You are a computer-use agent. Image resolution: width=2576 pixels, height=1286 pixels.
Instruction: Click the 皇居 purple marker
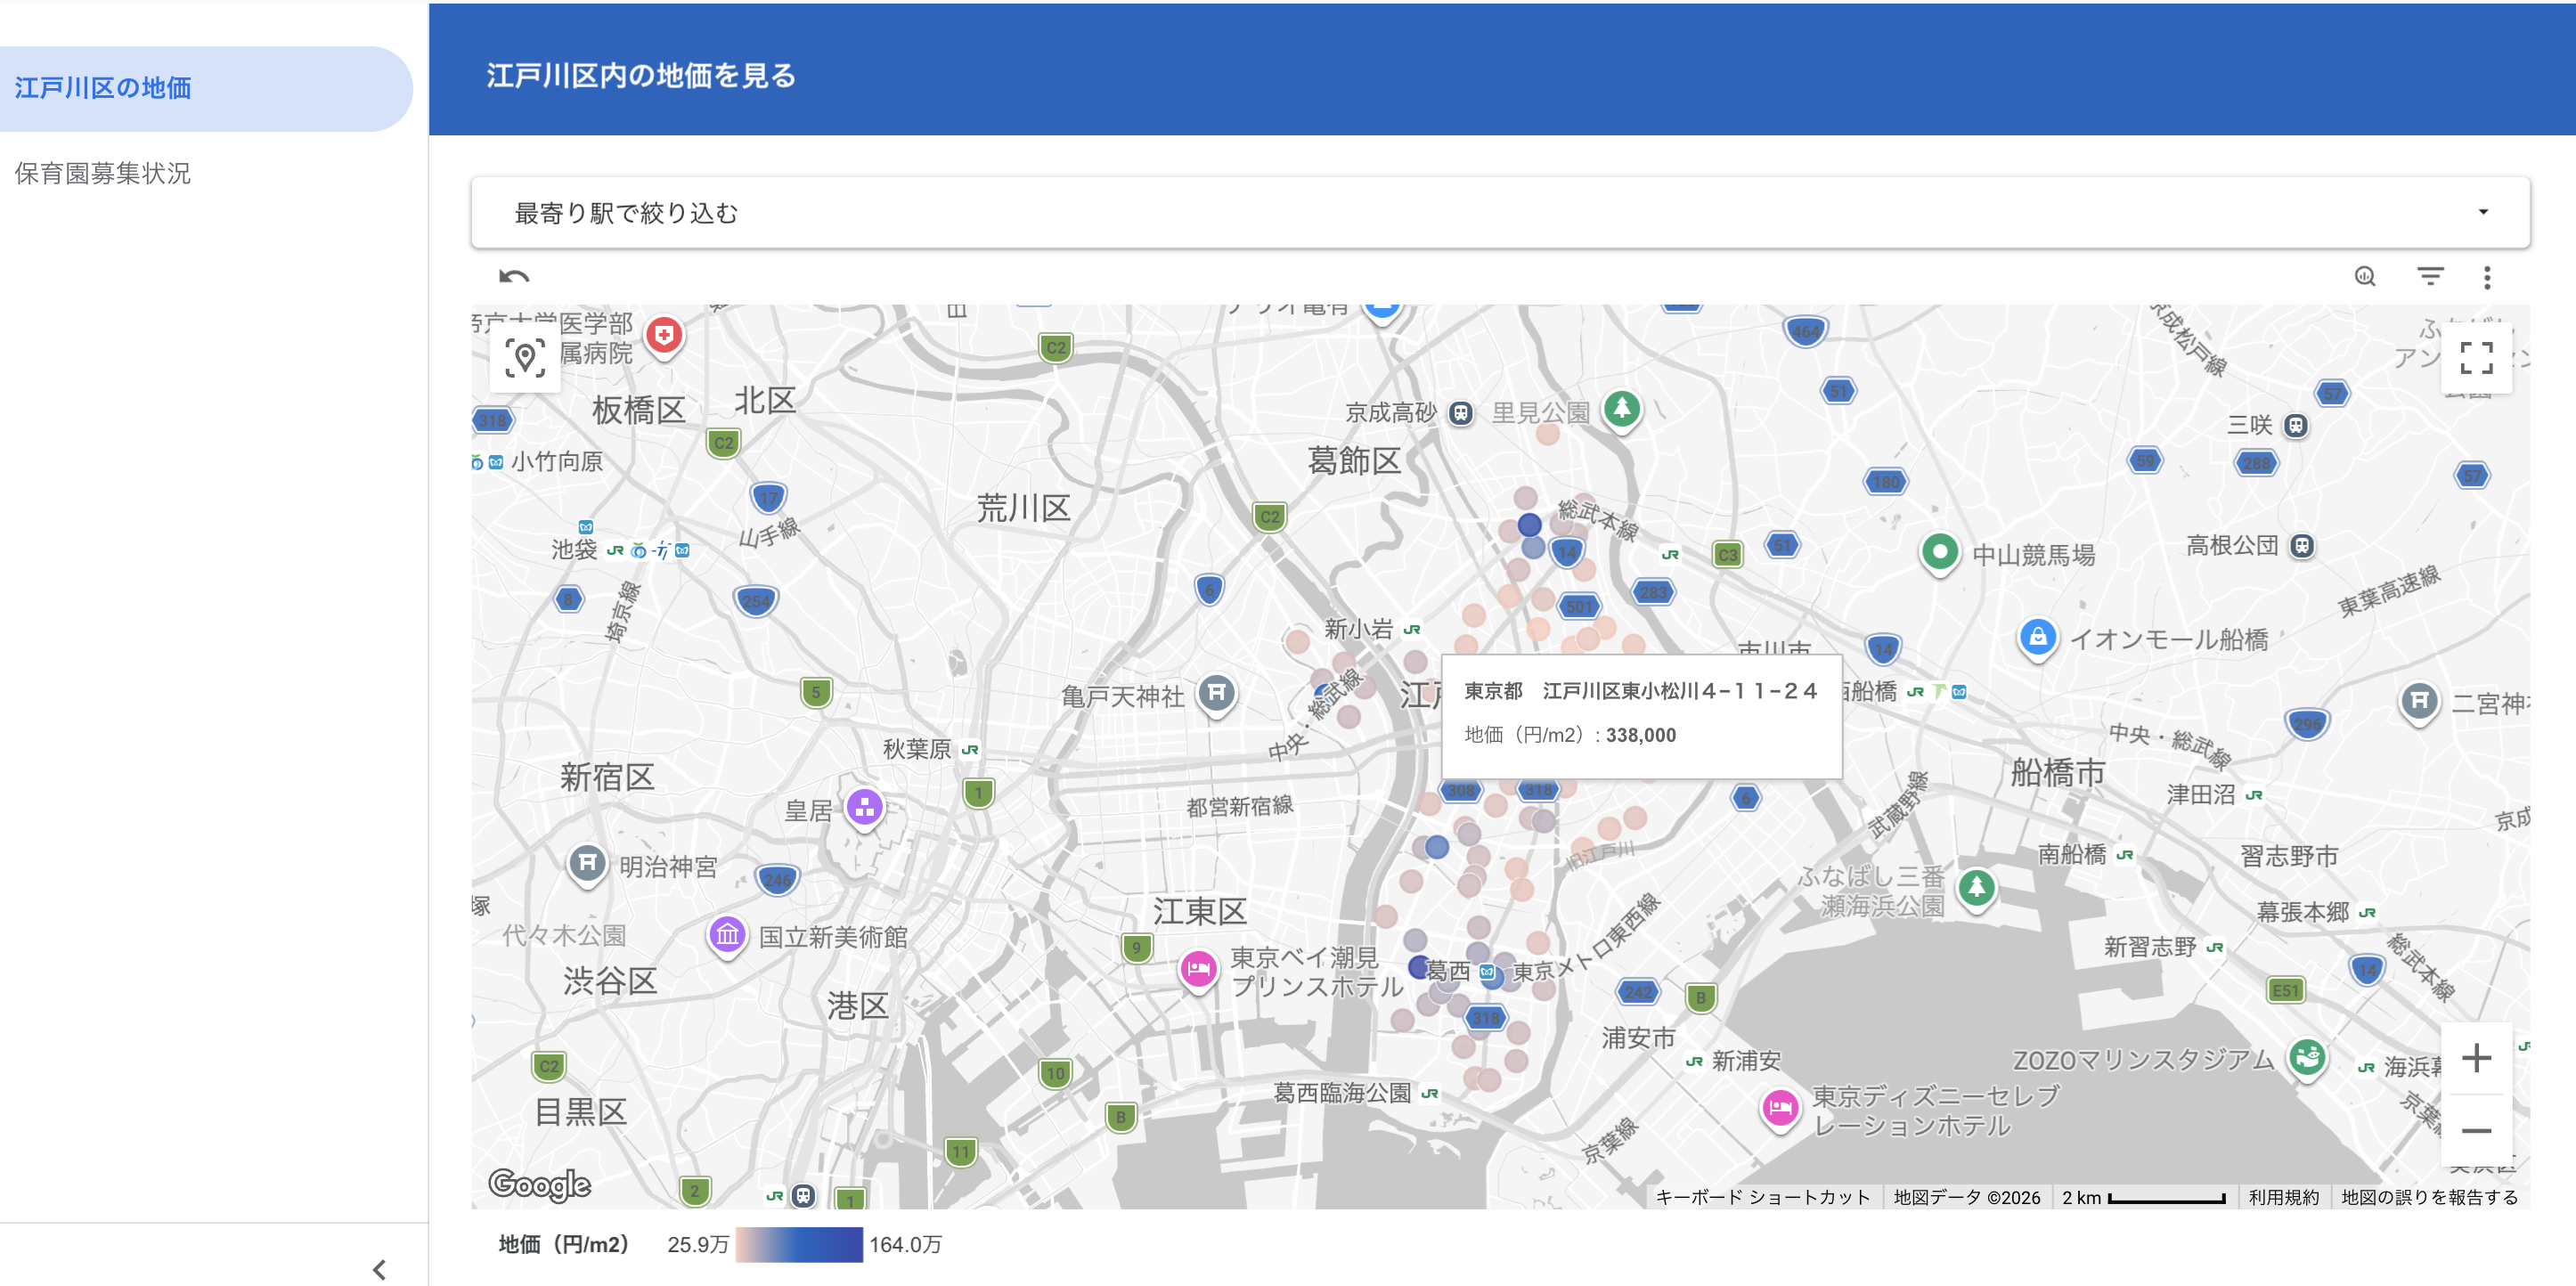point(865,808)
